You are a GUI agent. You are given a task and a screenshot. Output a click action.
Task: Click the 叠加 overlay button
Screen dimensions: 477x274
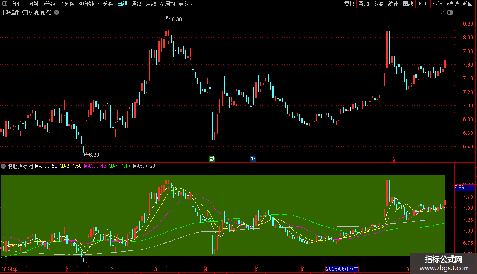[x=363, y=4]
